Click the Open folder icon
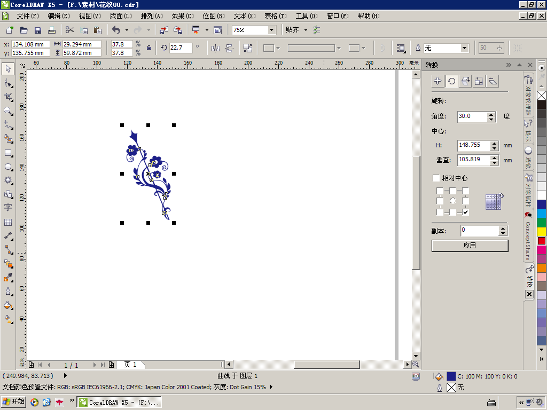The image size is (547, 410). pos(24,30)
